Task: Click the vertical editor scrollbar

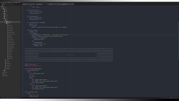Action: pyautogui.click(x=178, y=40)
